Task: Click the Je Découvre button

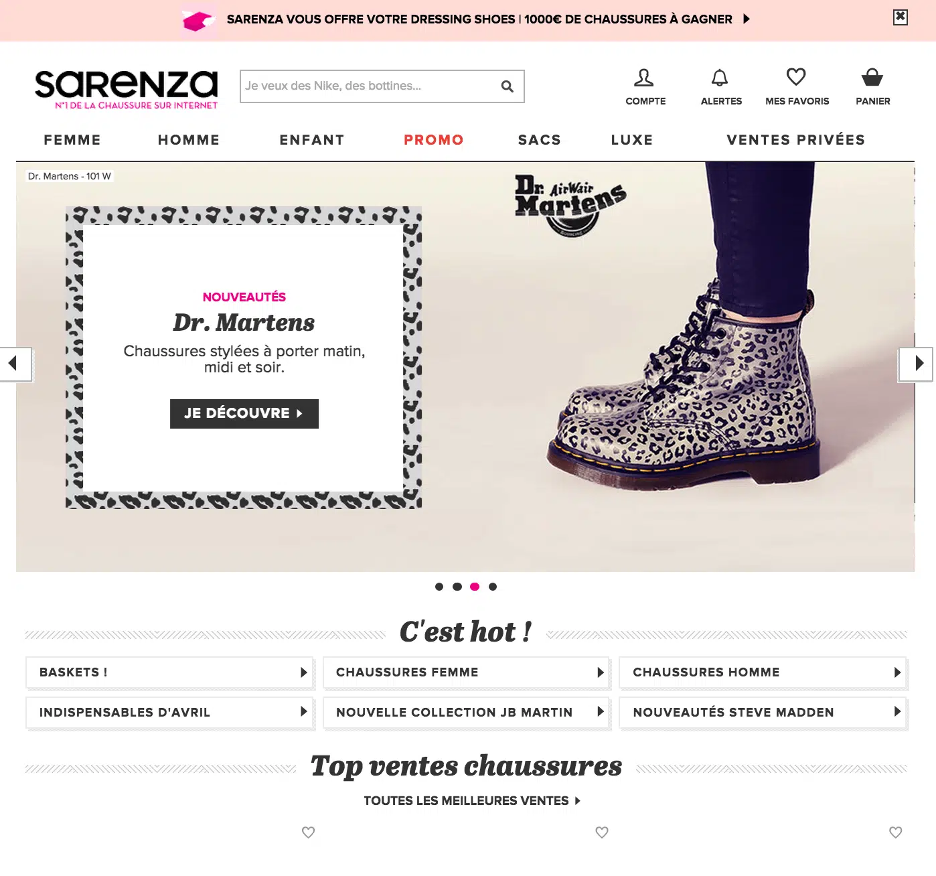Action: 244,414
